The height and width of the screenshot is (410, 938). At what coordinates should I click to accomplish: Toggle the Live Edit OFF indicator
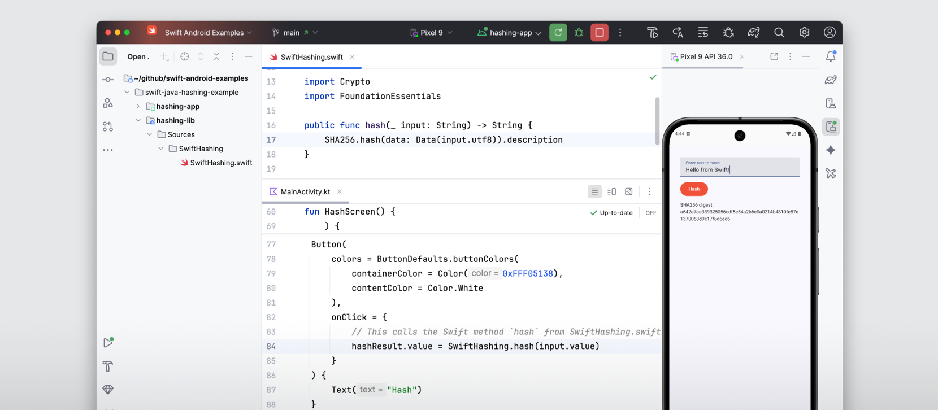650,213
